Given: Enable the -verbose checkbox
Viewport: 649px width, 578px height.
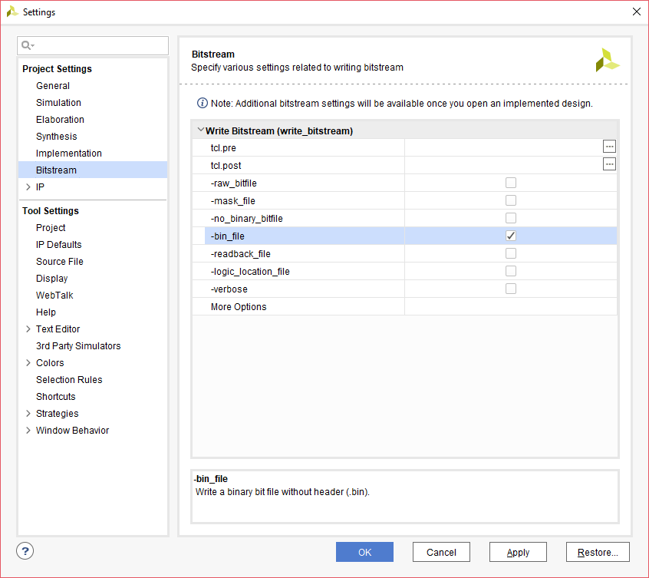Looking at the screenshot, I should click(x=511, y=289).
